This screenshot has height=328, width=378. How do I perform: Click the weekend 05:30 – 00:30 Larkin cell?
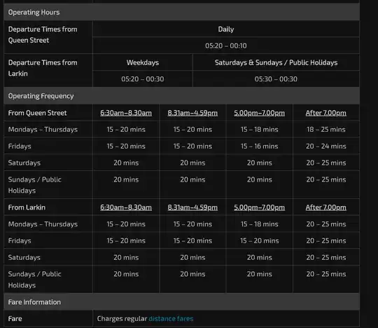click(276, 79)
